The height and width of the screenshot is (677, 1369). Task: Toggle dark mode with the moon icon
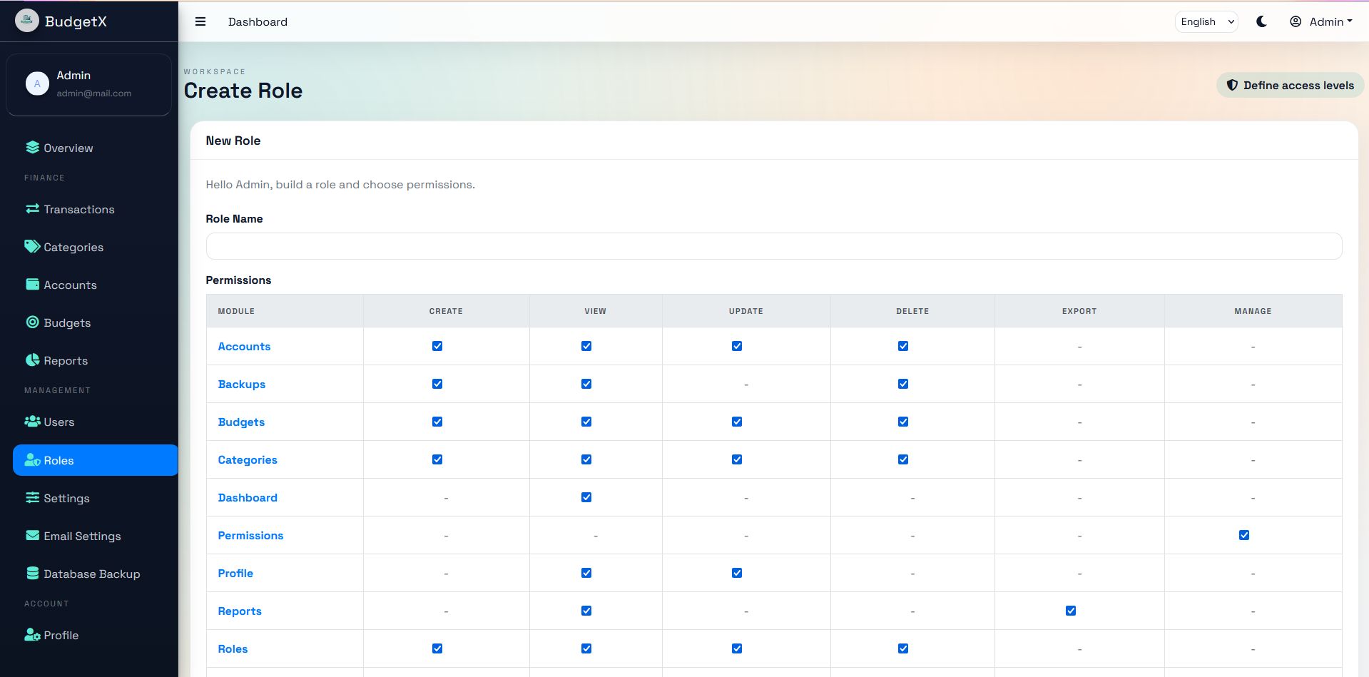tap(1261, 21)
